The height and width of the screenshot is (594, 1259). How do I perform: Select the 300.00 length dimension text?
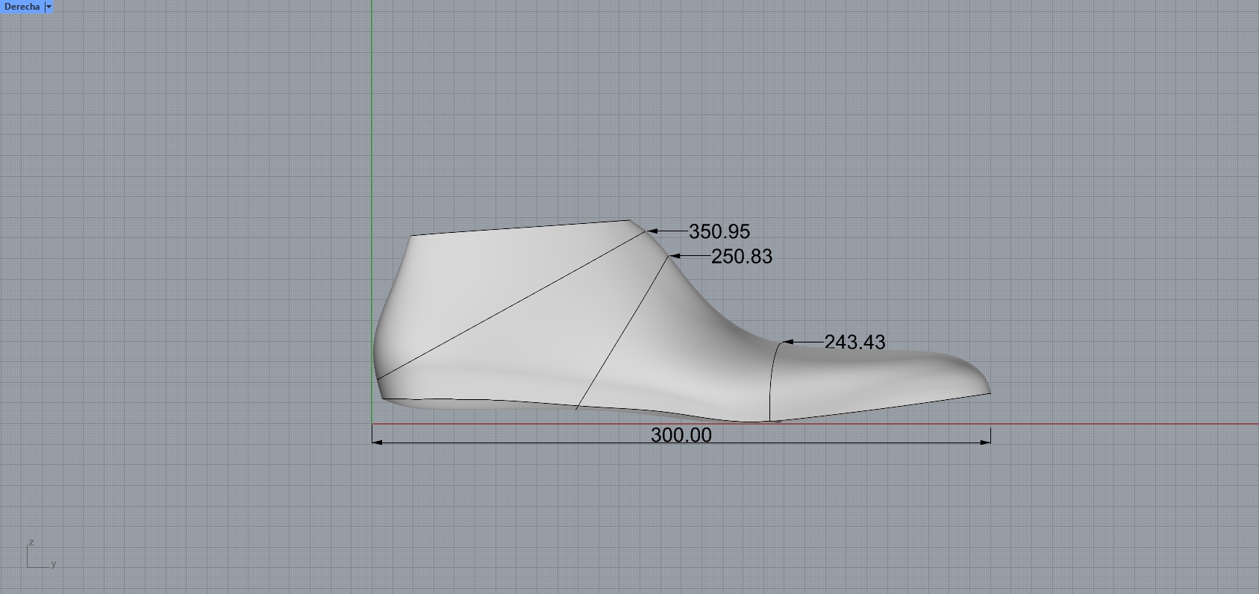[681, 435]
